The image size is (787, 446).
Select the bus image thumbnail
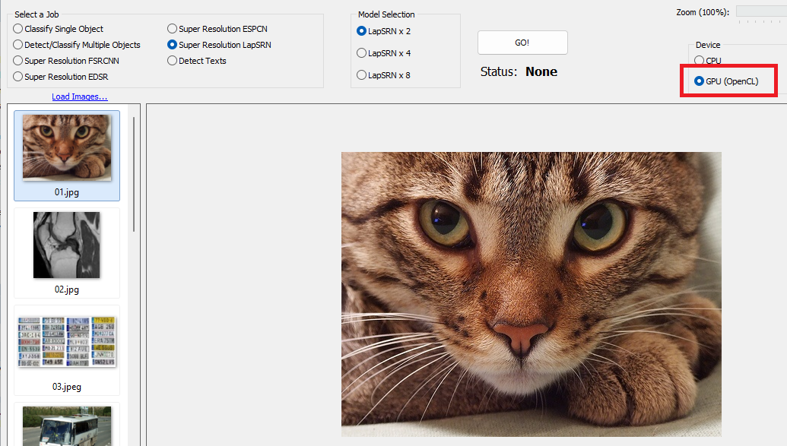point(67,426)
